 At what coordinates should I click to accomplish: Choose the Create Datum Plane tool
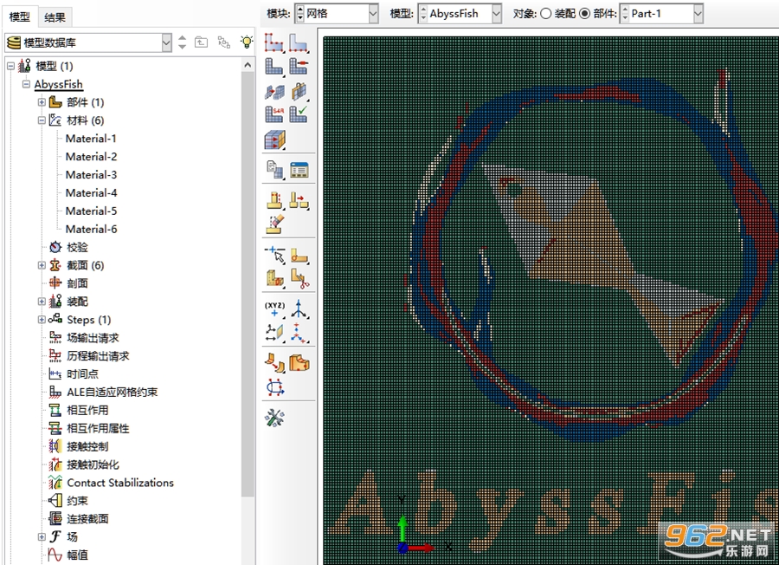click(x=274, y=332)
